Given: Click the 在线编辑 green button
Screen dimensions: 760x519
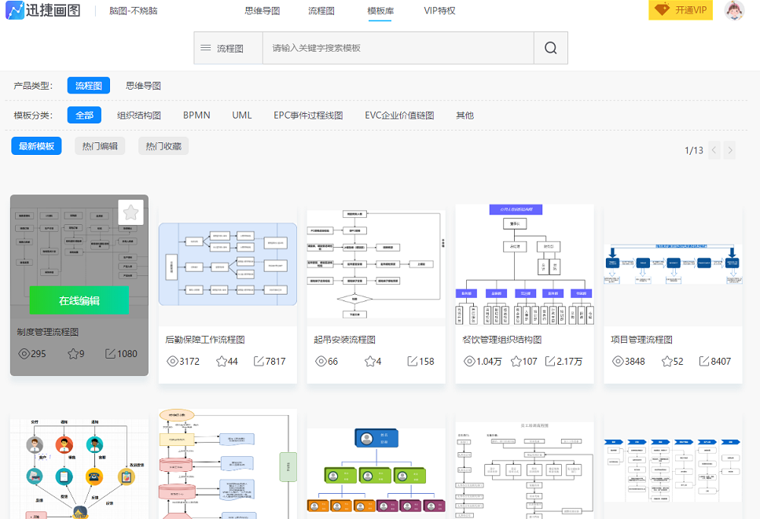Looking at the screenshot, I should pos(79,300).
